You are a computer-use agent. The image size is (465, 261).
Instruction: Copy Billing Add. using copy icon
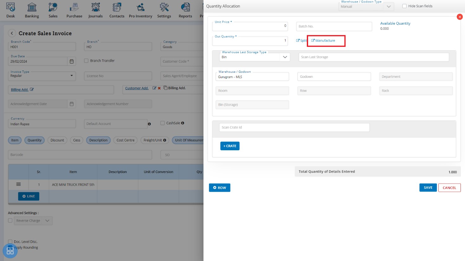tap(165, 88)
